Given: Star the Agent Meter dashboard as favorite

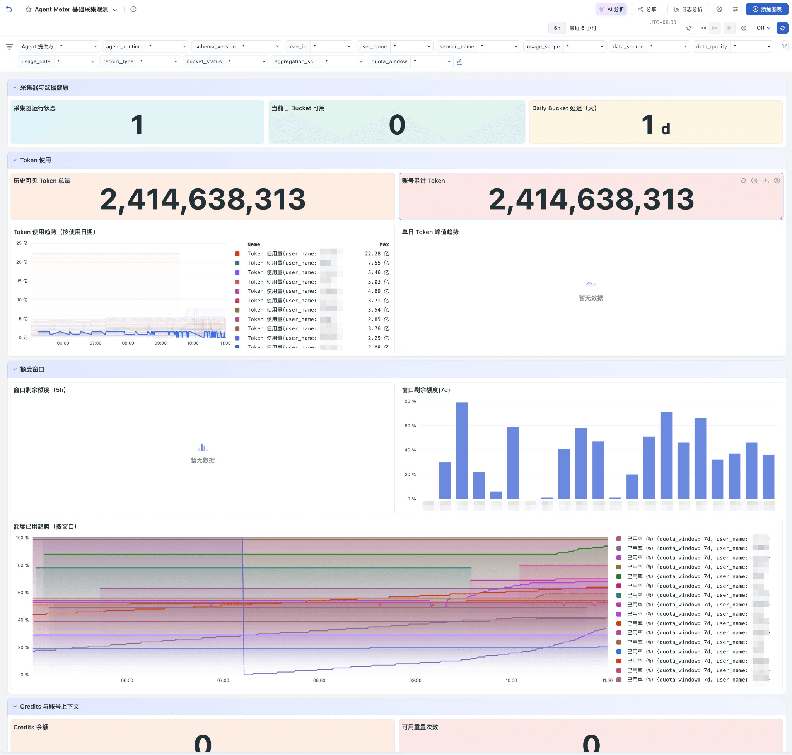Looking at the screenshot, I should point(29,9).
